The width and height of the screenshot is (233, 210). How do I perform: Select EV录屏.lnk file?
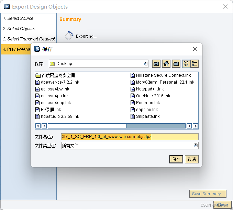[x=48, y=110]
